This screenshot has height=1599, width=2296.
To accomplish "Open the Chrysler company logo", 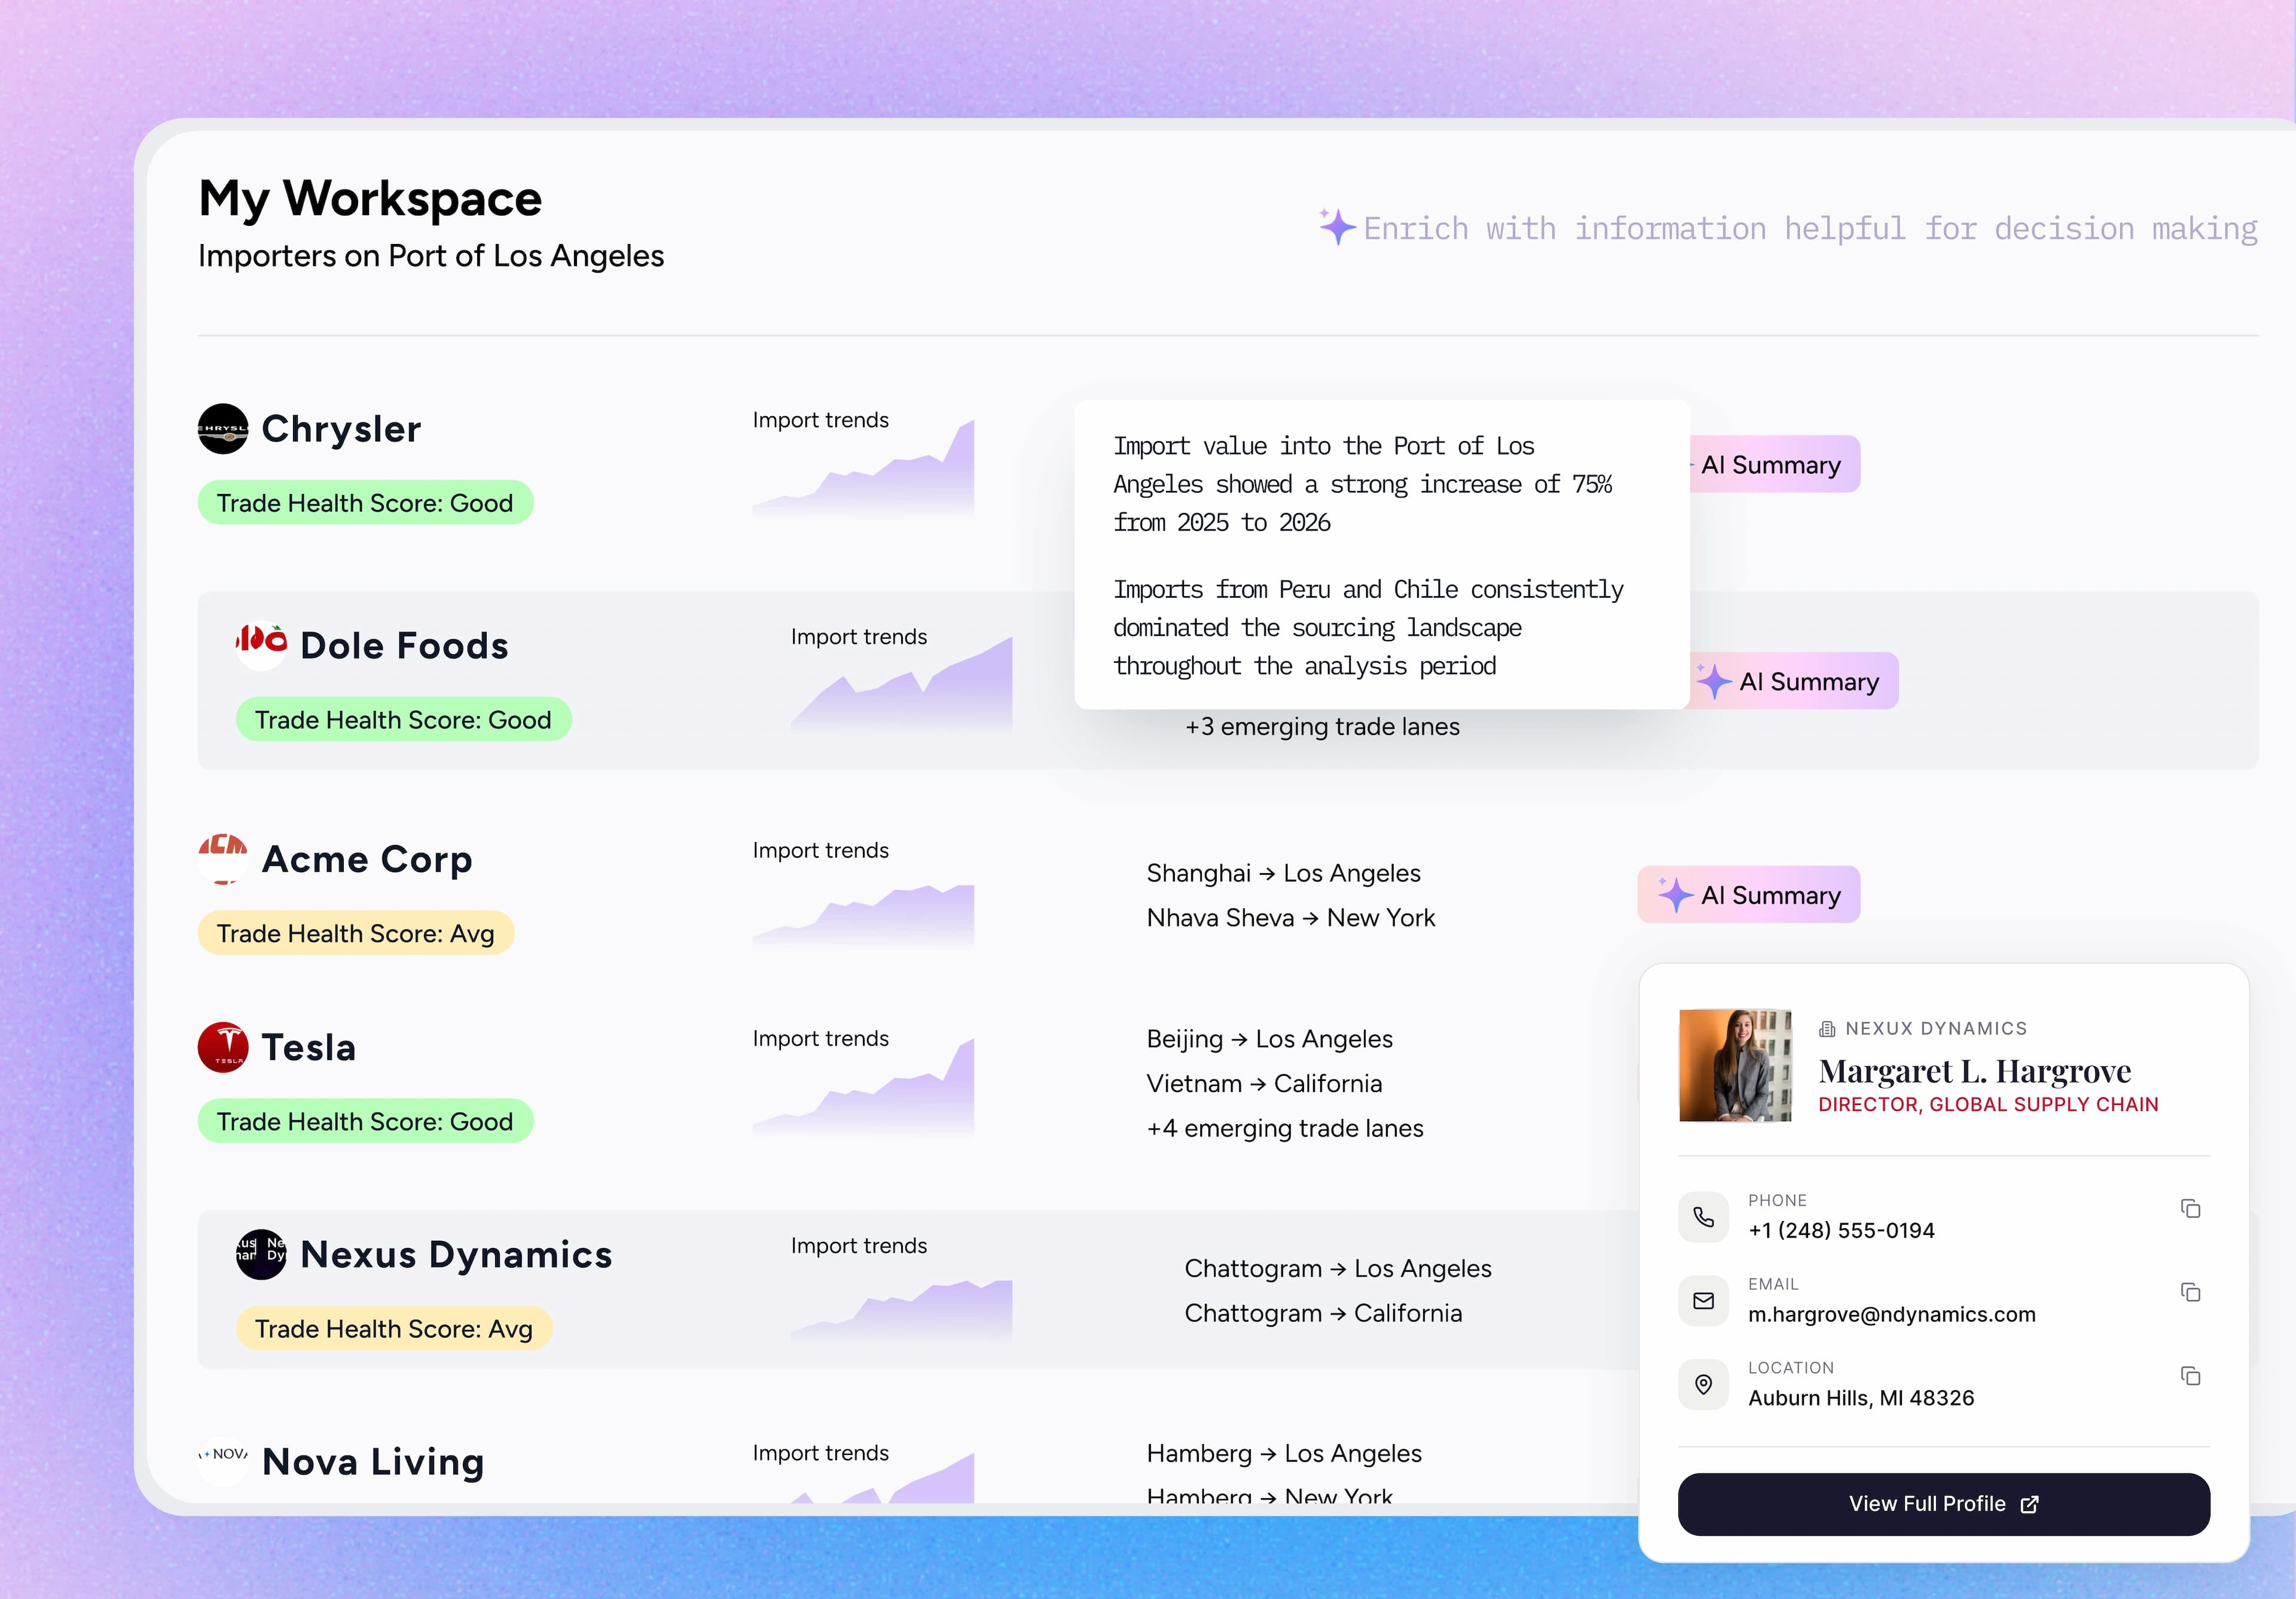I will coord(223,429).
